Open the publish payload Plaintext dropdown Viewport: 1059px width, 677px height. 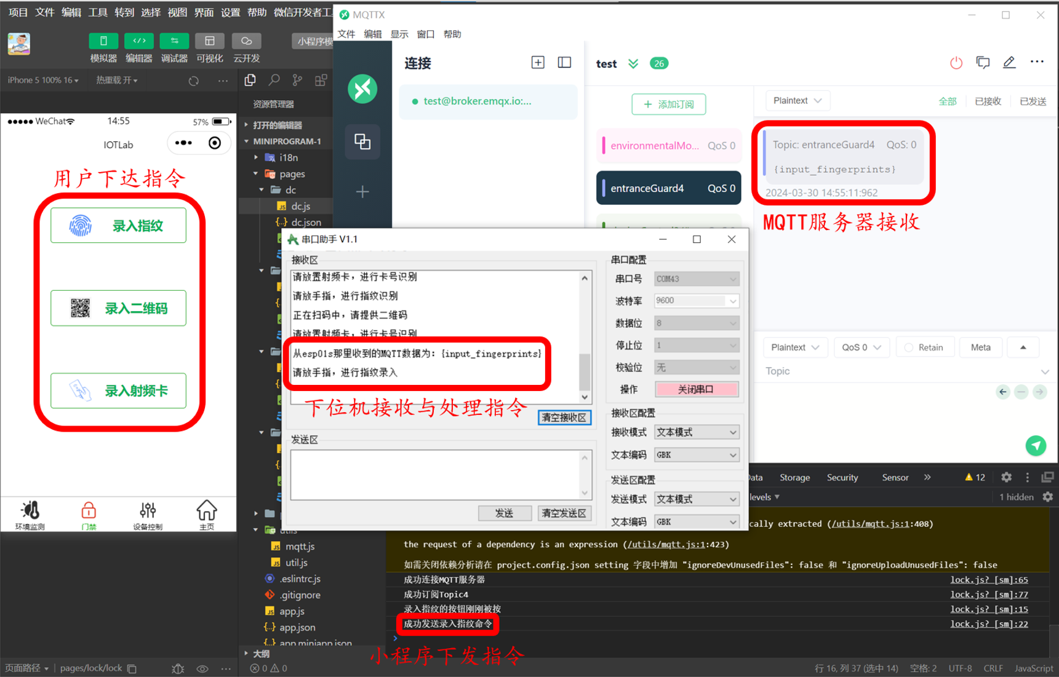(x=796, y=347)
